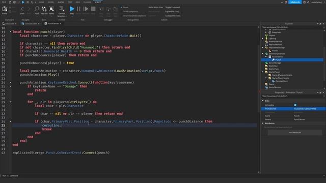Click the Forward navigation arrow
The width and height of the screenshot is (326, 183).
29,9
